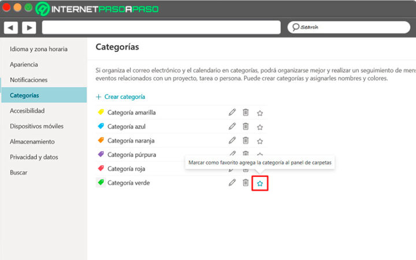The height and width of the screenshot is (260, 416).
Task: Open Almacenamiento in the sidebar
Action: point(32,142)
